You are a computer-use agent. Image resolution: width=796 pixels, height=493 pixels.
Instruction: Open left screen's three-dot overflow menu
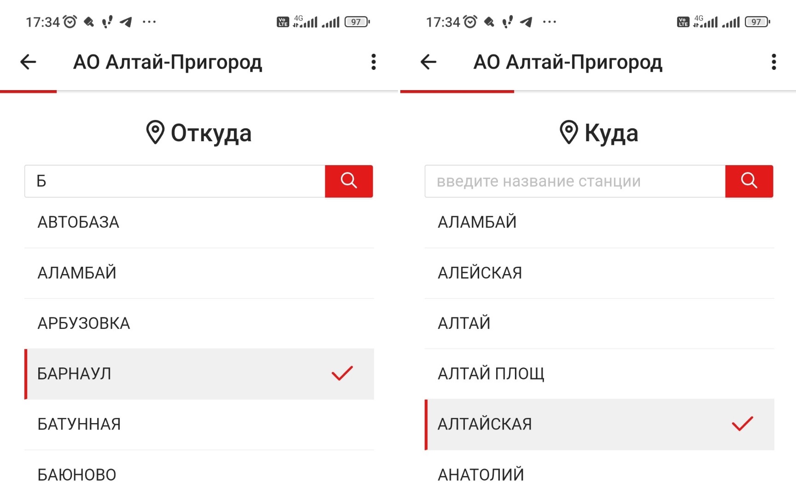pos(374,62)
